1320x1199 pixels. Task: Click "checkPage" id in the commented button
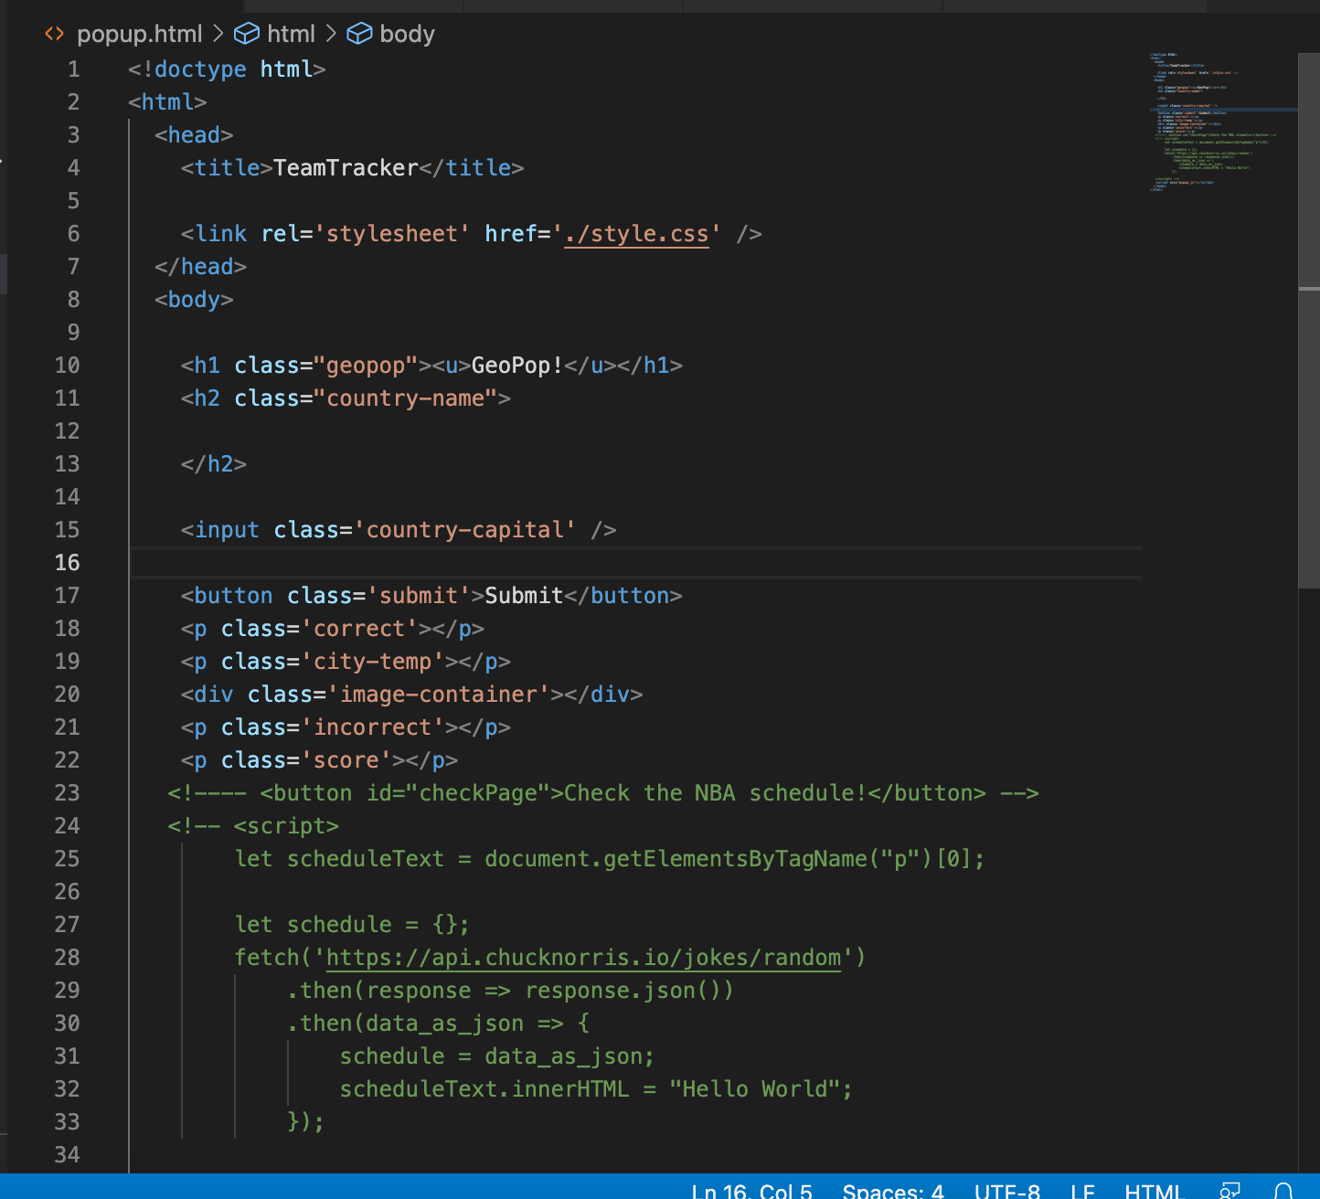(478, 793)
